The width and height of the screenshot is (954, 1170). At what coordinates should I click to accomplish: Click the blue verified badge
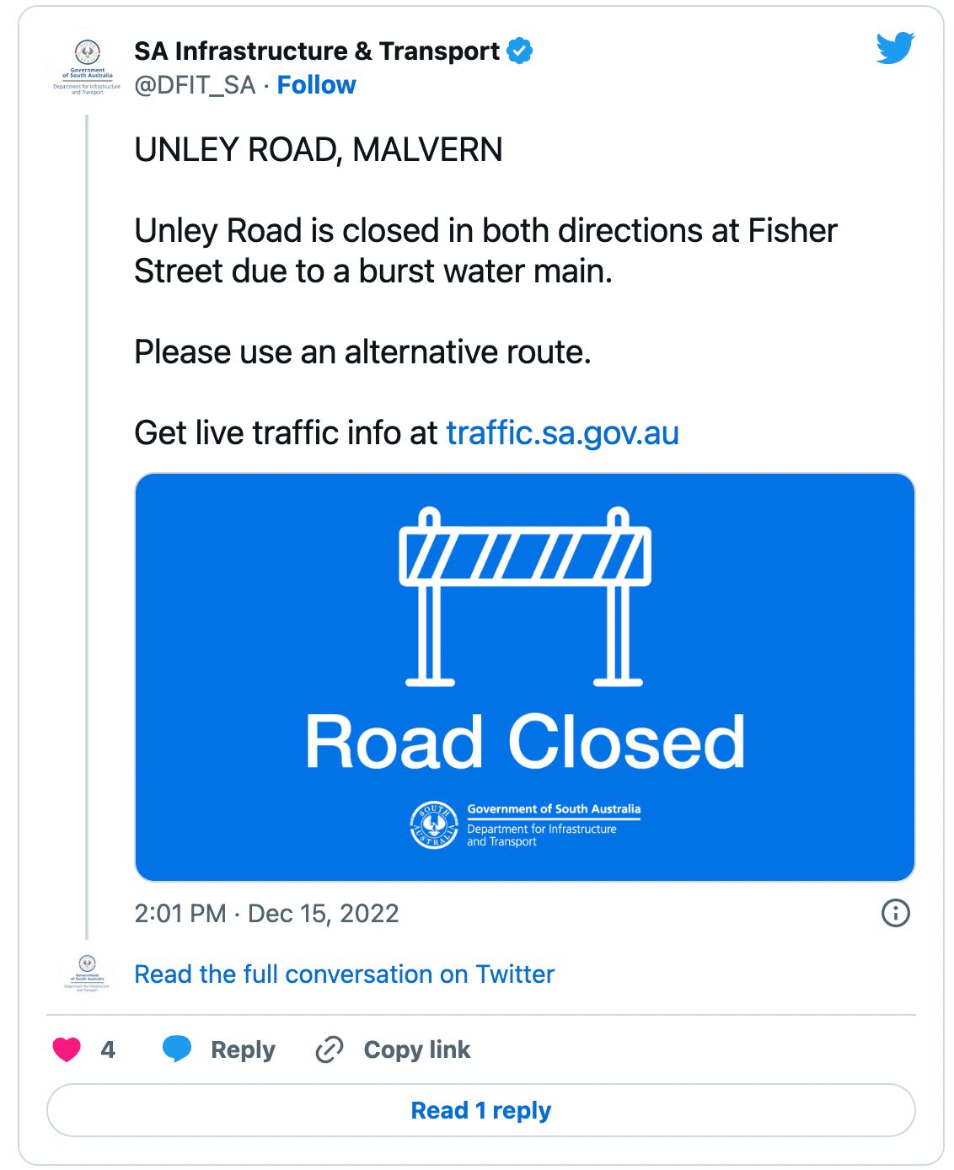(x=520, y=51)
